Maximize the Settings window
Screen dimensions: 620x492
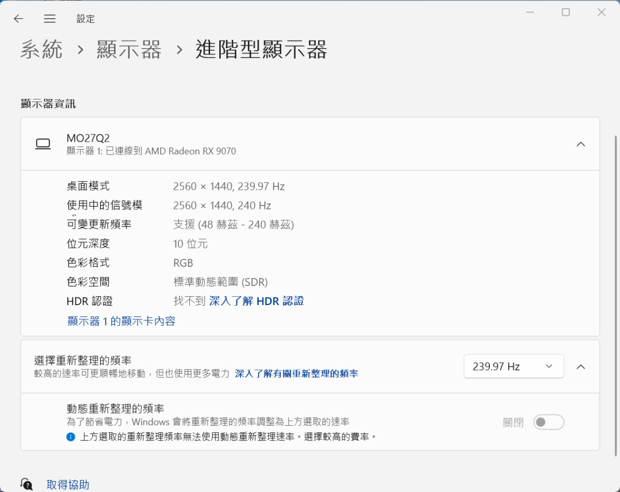(x=565, y=13)
